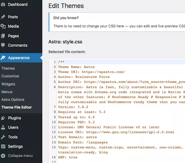Open the Customize submenu link
Image resolution: width=185 pixels, height=163 pixels.
click(10, 76)
